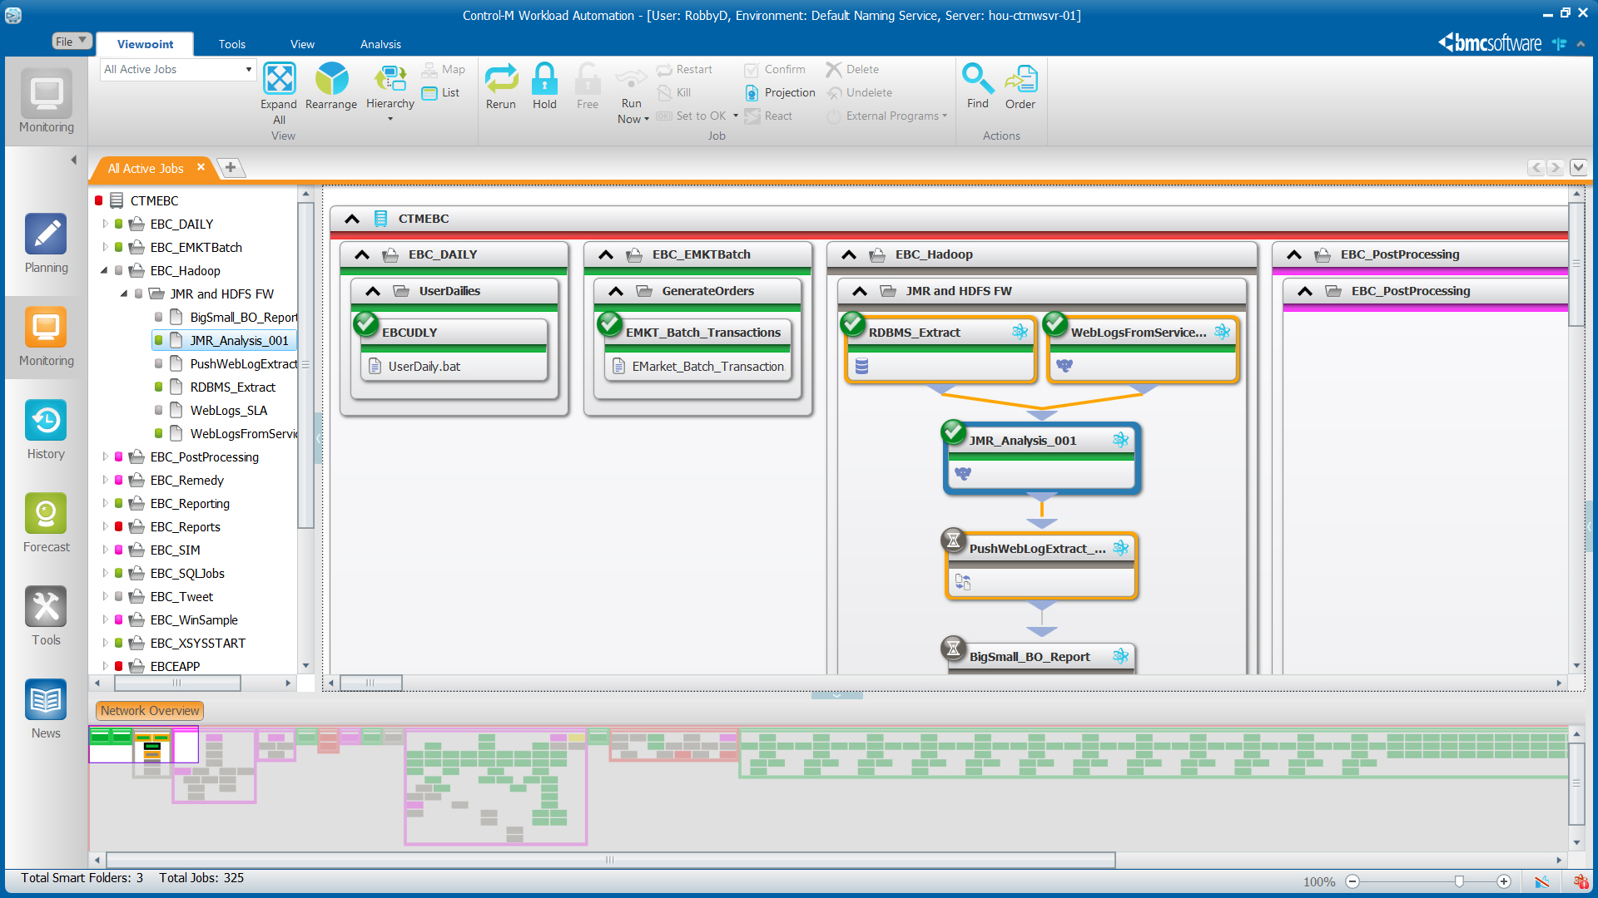Toggle the Network Overview panel
The height and width of the screenshot is (898, 1598).
pos(150,711)
